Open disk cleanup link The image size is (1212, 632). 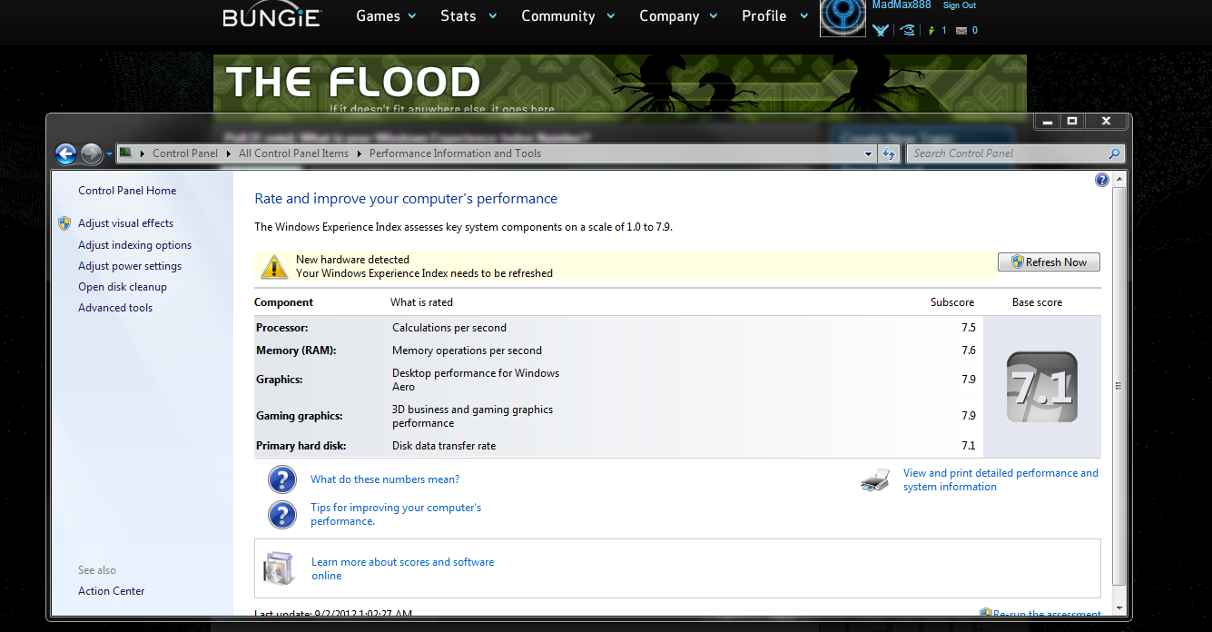[x=123, y=287]
